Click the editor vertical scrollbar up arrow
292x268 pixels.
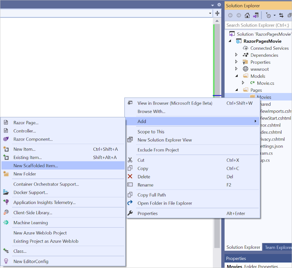[217, 21]
